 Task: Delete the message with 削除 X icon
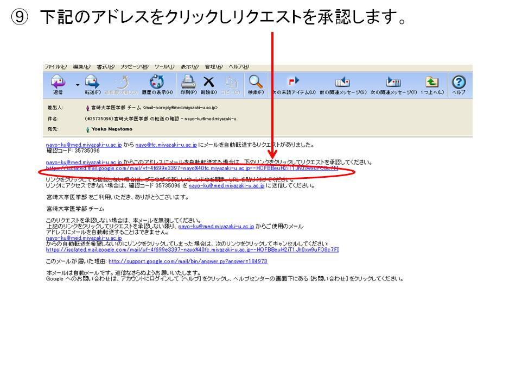(208, 82)
